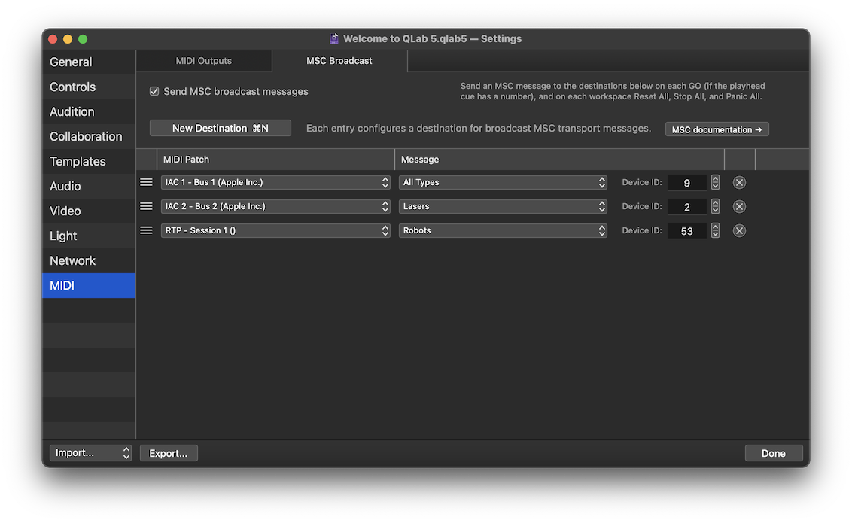Increase the Robots Device ID with the stepper
Screen dimensions: 852x523
(715, 227)
